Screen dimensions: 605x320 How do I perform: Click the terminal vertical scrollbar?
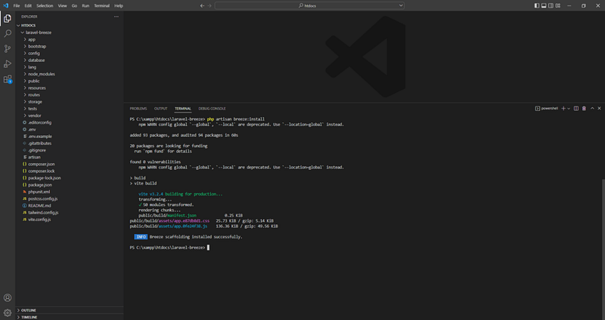(603, 249)
